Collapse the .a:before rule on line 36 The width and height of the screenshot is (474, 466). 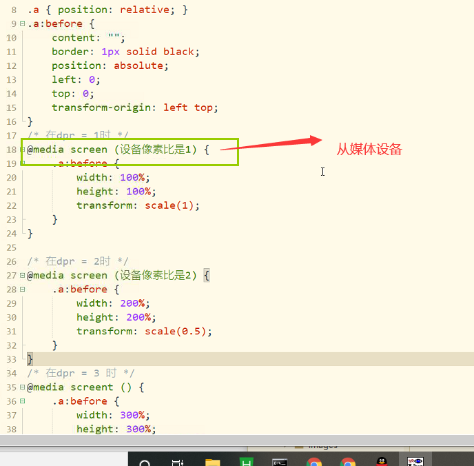tap(22, 401)
